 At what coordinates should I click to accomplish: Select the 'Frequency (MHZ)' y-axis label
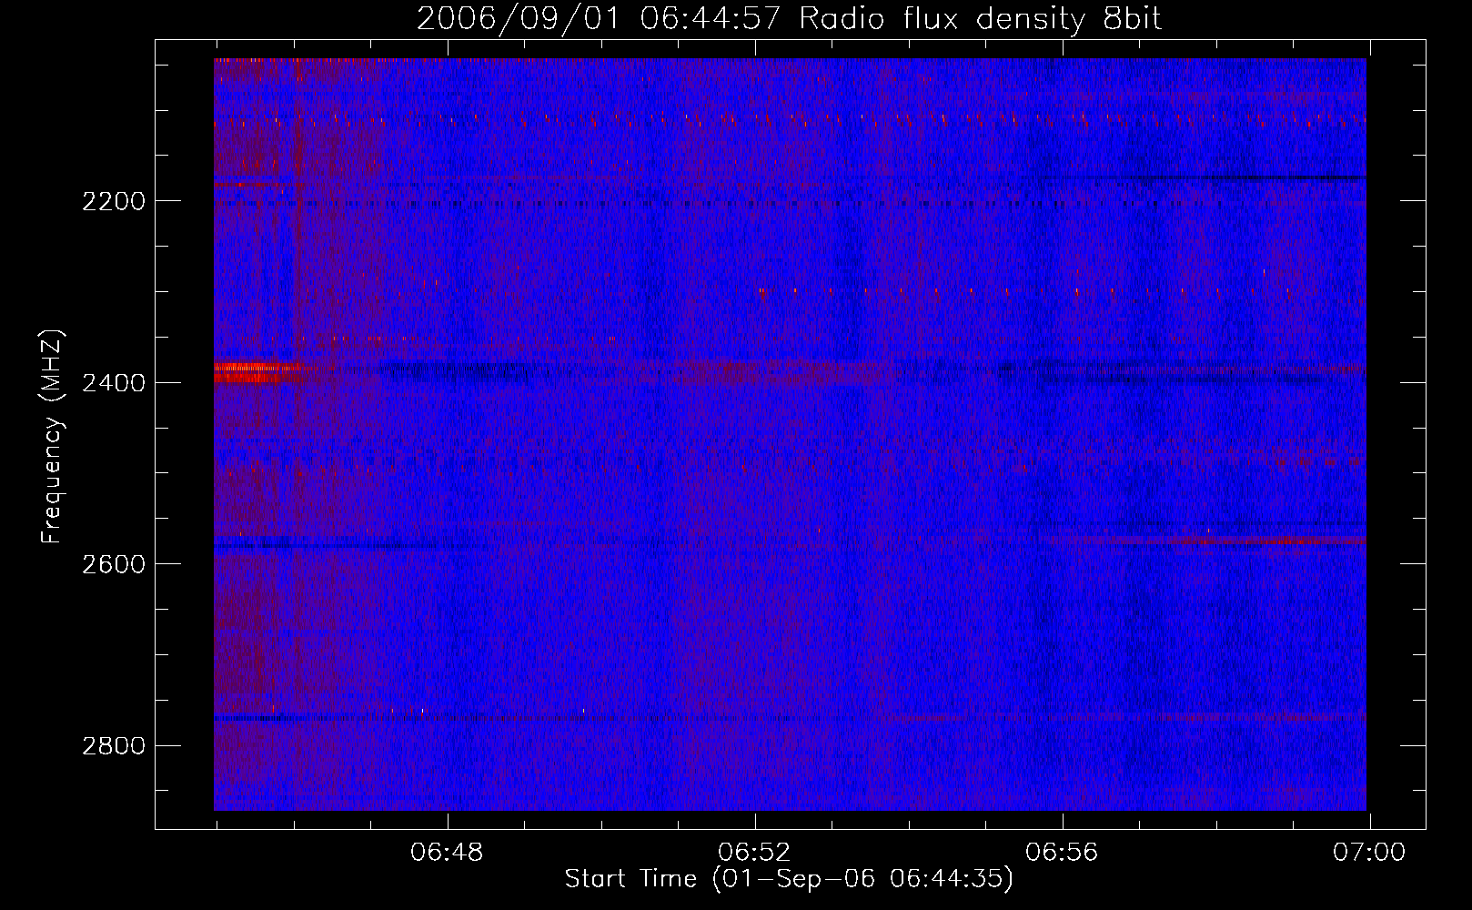(52, 437)
